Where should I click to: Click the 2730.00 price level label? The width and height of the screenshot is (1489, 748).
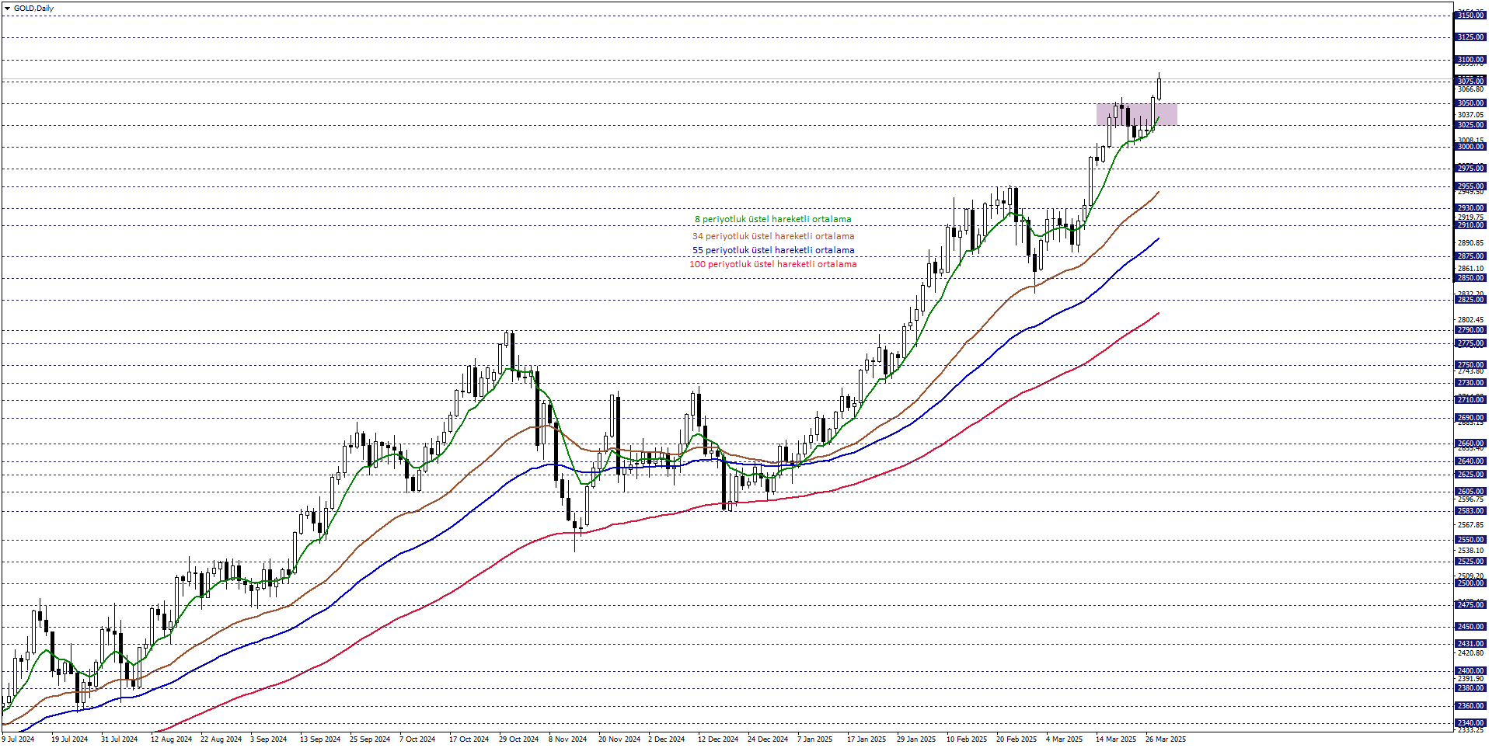[1470, 383]
